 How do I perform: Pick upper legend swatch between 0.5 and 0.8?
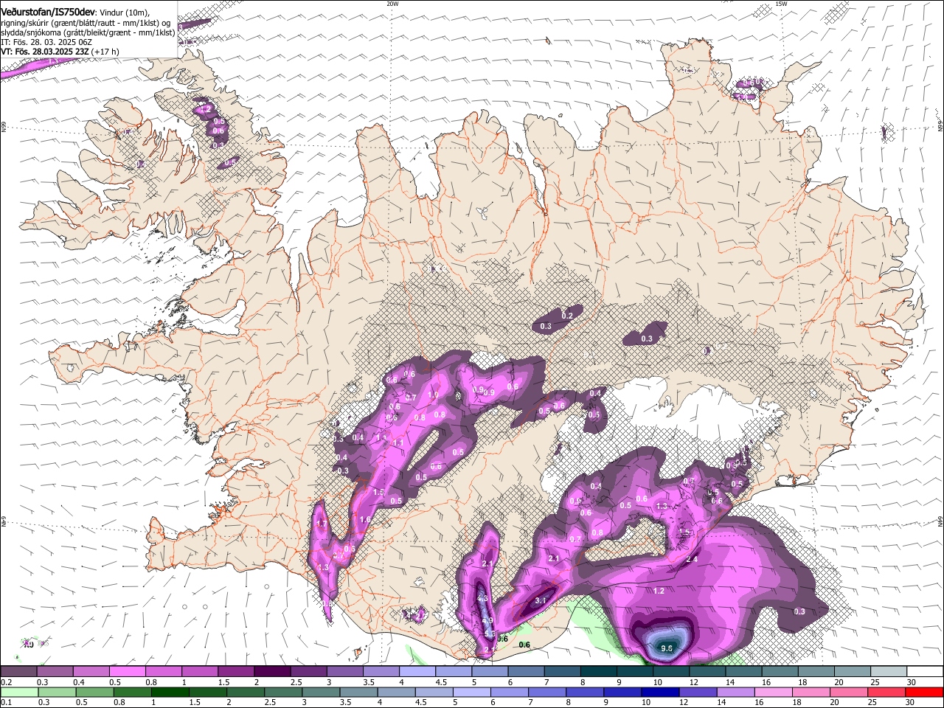127,672
